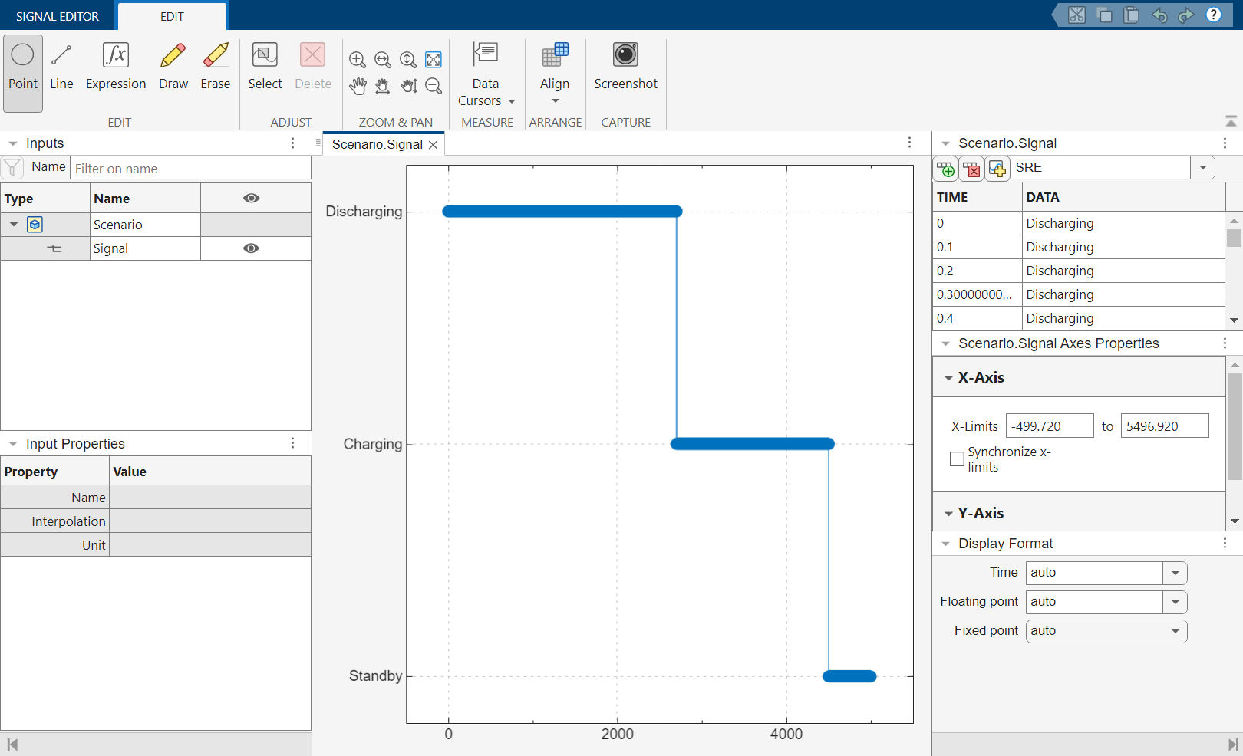Select the Point edit tool
Viewport: 1243px width, 756px height.
pyautogui.click(x=23, y=68)
